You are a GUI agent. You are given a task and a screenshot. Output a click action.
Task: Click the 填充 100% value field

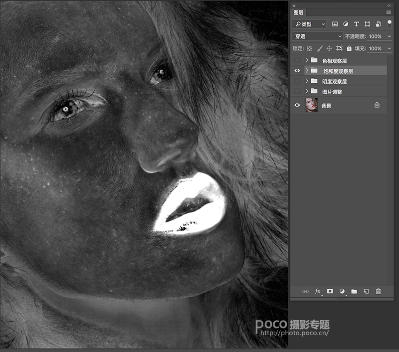pos(376,48)
